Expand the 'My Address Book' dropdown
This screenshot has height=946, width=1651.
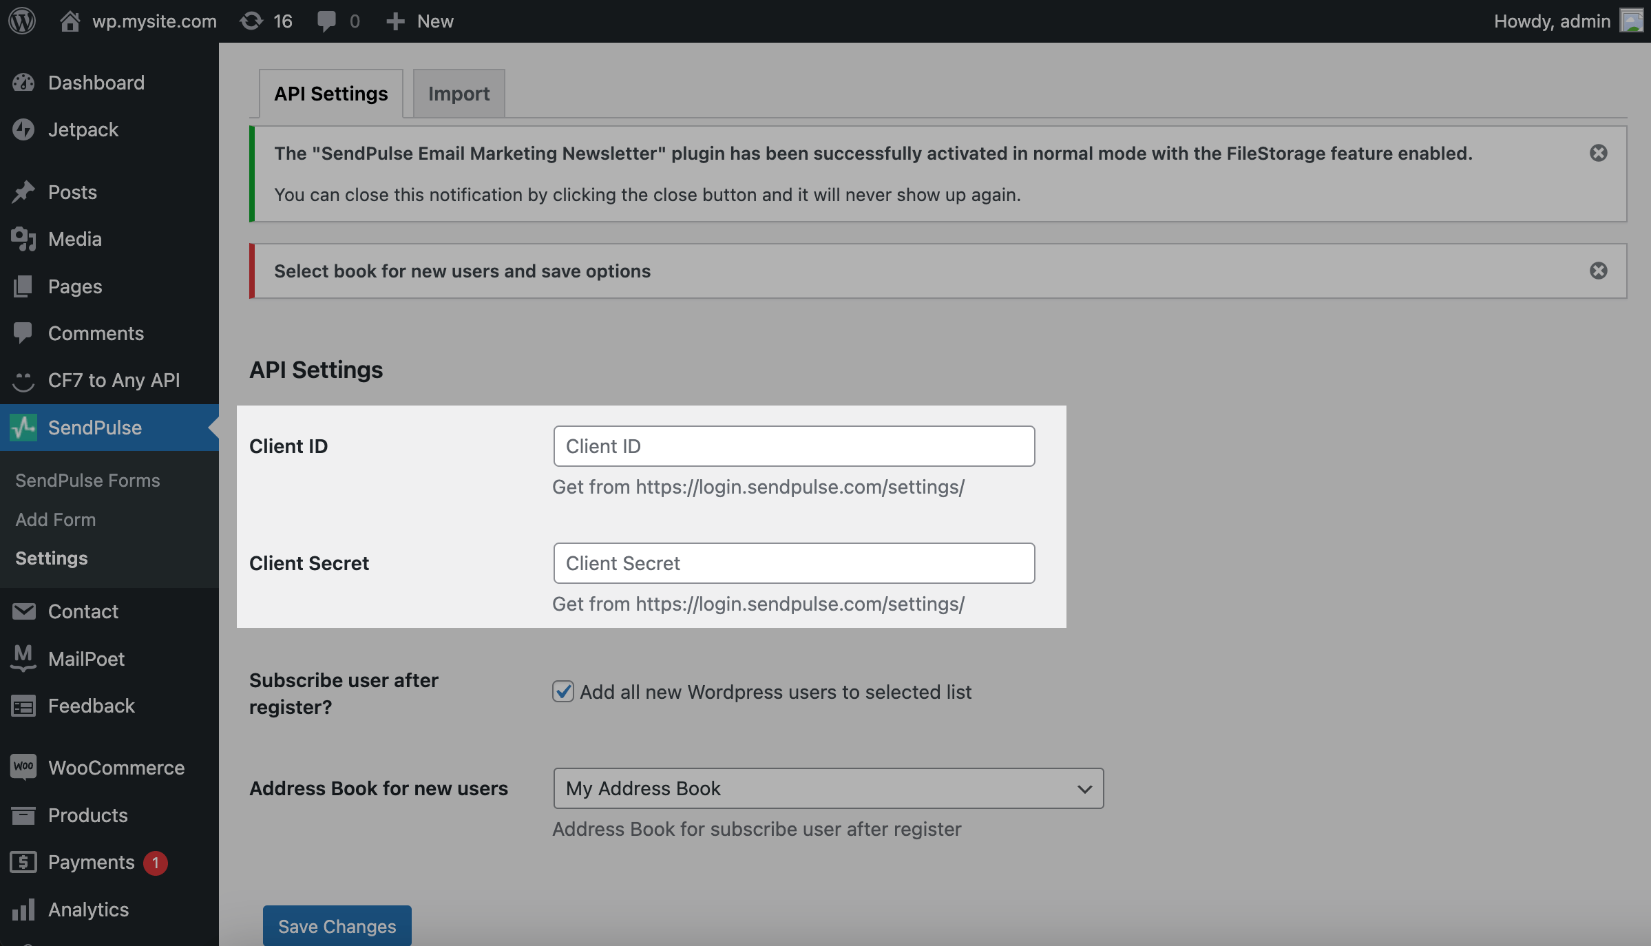828,788
